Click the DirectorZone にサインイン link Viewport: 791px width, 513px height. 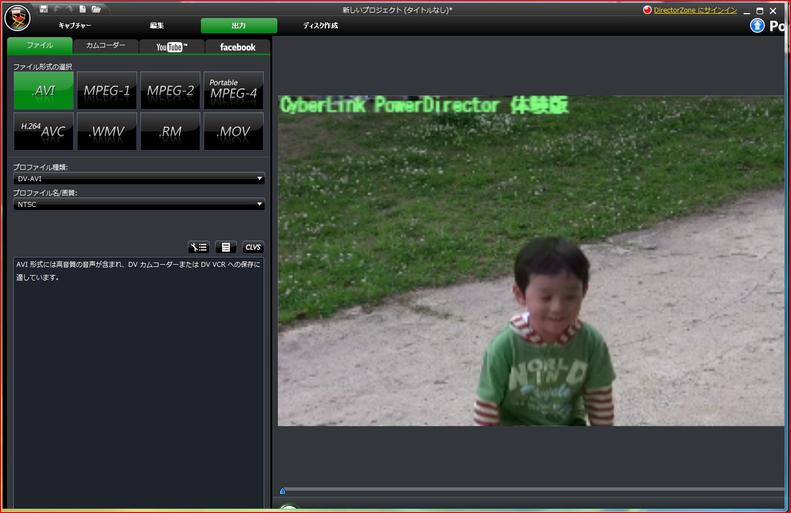[x=695, y=10]
